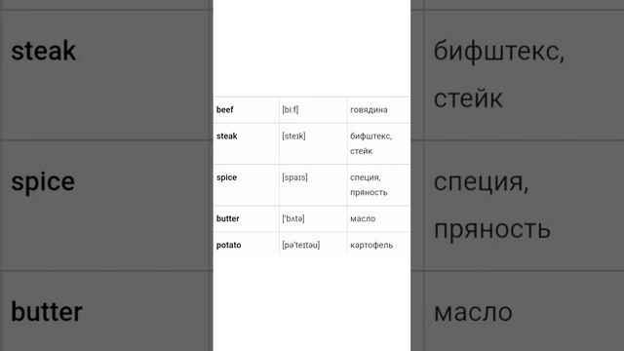The image size is (624, 351).
Task: Click the transcription [steɪk]
Action: (293, 136)
